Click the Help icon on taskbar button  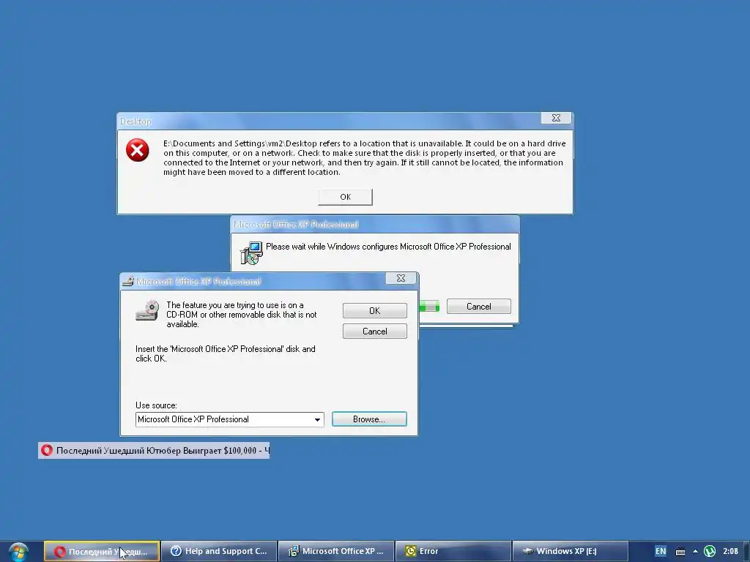click(176, 551)
